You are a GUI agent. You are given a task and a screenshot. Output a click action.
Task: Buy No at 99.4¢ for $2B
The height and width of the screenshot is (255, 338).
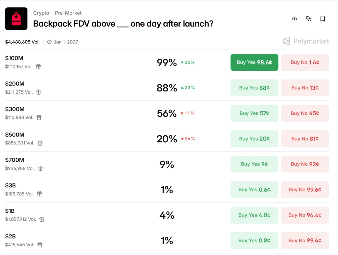click(305, 240)
